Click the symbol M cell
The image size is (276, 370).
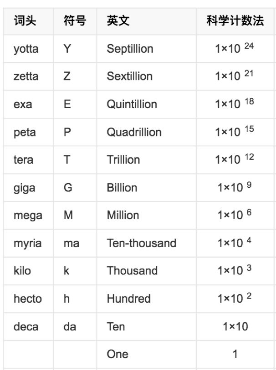click(68, 215)
